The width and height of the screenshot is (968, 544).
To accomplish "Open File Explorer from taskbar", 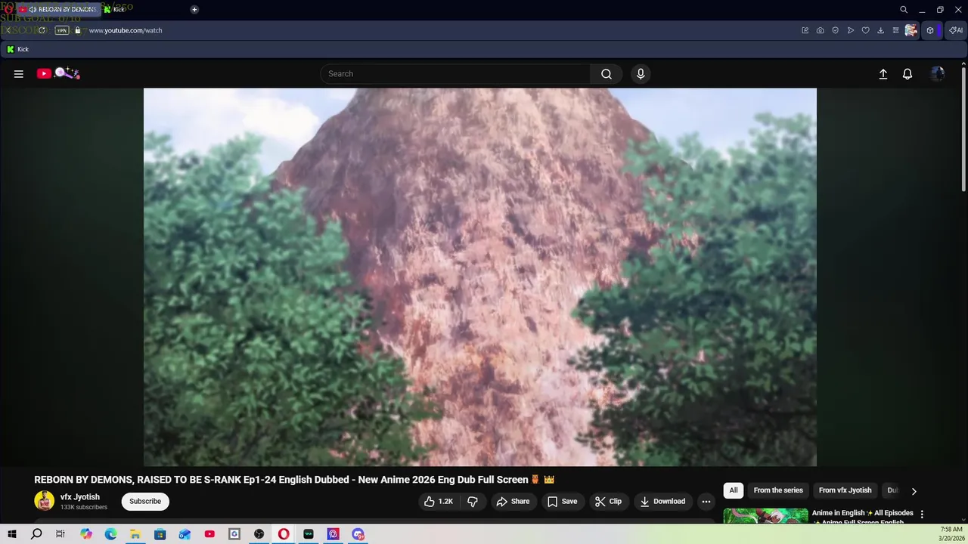I will pyautogui.click(x=135, y=534).
